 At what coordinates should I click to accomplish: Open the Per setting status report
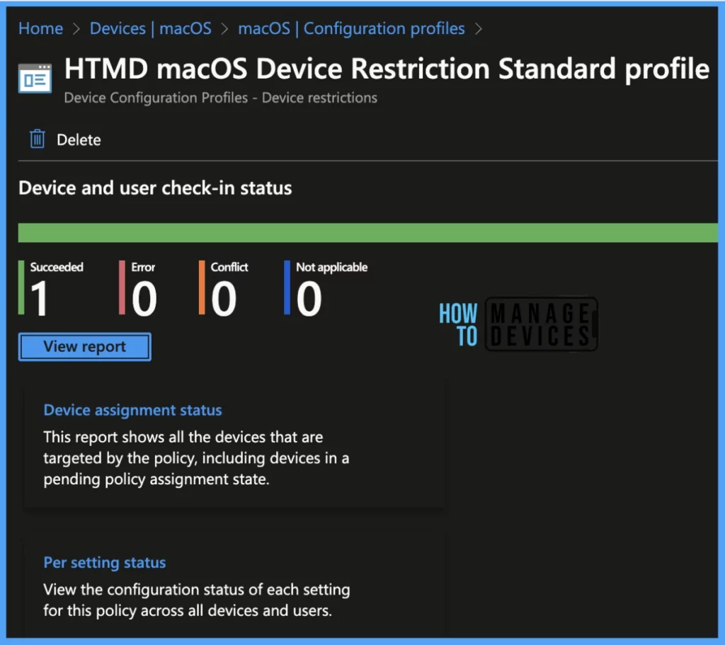(x=105, y=563)
